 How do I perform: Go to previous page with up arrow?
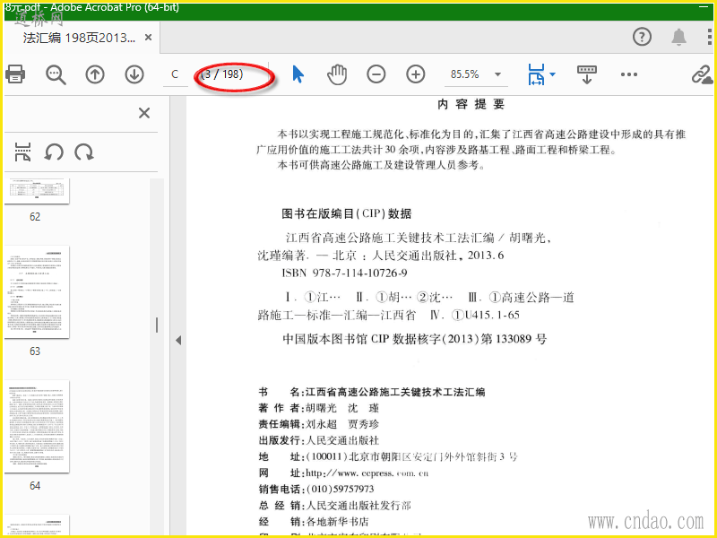(x=95, y=74)
